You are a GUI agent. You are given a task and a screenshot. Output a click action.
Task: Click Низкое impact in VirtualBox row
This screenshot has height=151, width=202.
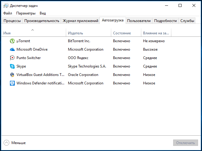149,75
